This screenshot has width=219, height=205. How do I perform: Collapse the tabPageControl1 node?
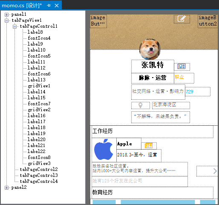[14, 26]
